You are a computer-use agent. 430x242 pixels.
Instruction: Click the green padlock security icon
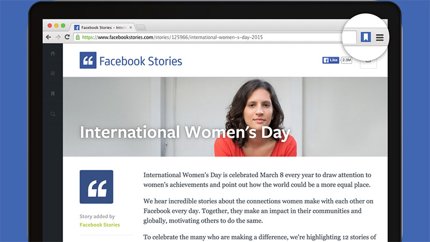click(x=78, y=37)
